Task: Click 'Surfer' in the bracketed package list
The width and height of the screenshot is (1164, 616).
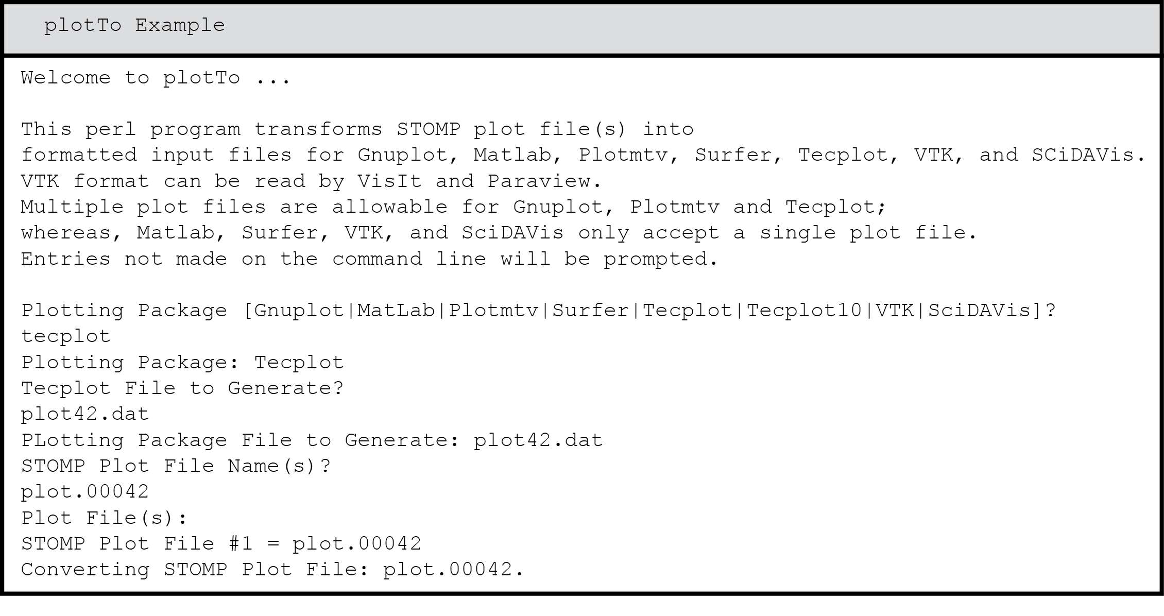Action: (x=591, y=311)
